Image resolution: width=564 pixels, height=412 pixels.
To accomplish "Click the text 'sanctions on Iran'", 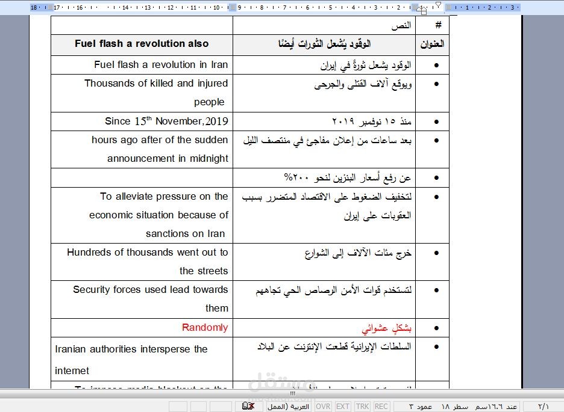I will click(x=185, y=233).
